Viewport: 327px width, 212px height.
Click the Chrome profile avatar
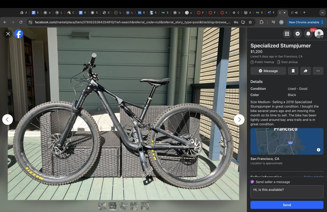(281, 22)
